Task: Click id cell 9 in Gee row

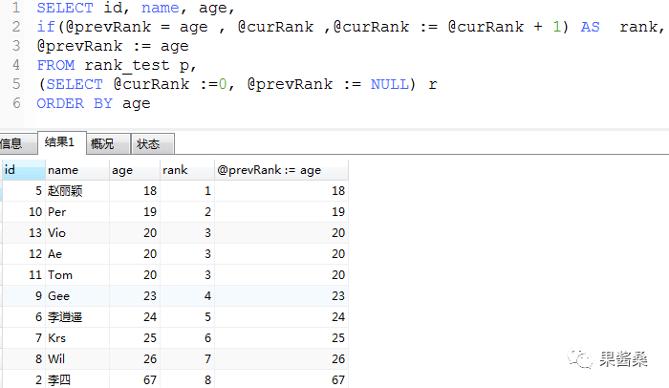Action: pos(24,296)
